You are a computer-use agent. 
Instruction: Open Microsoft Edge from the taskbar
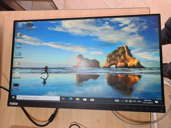click(71, 99)
